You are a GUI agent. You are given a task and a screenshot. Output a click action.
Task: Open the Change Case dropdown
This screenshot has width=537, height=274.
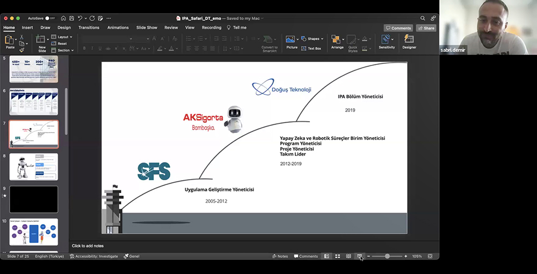pos(146,49)
